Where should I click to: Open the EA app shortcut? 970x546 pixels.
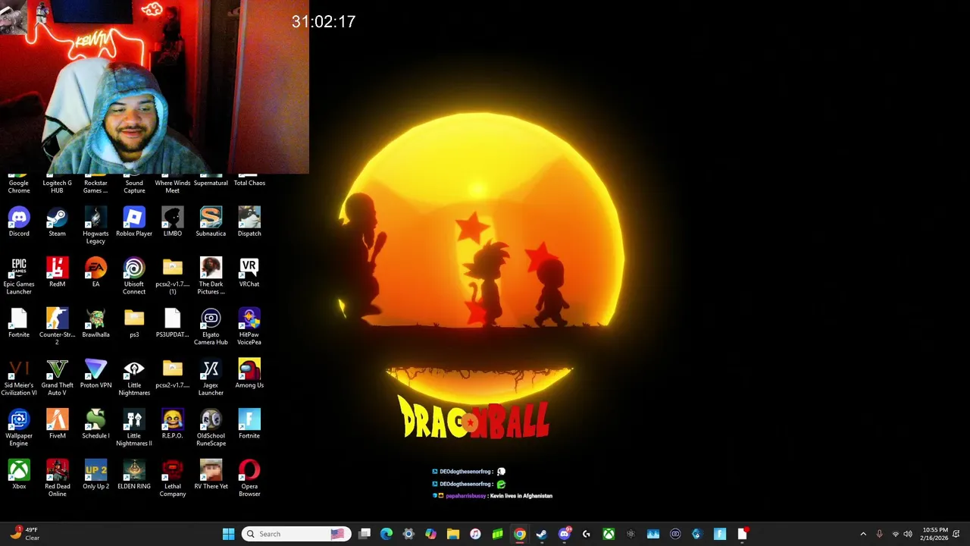[x=95, y=273]
